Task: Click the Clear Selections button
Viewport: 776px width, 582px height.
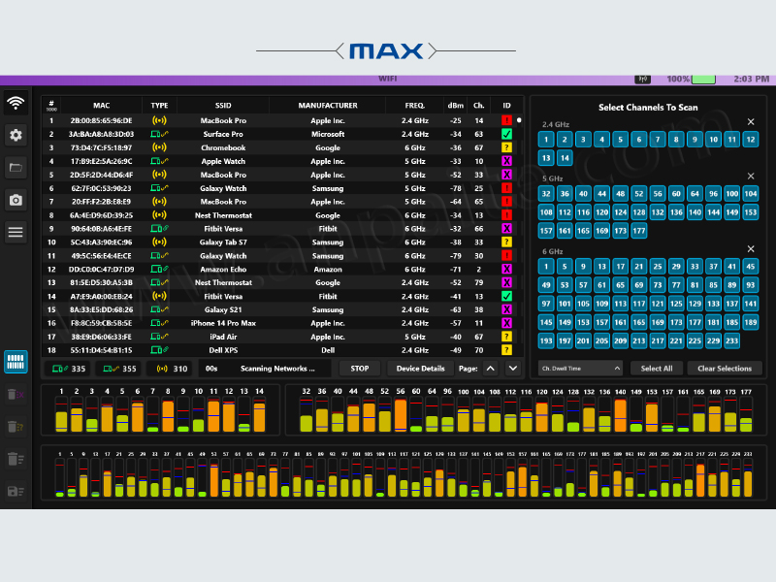Action: click(x=725, y=369)
